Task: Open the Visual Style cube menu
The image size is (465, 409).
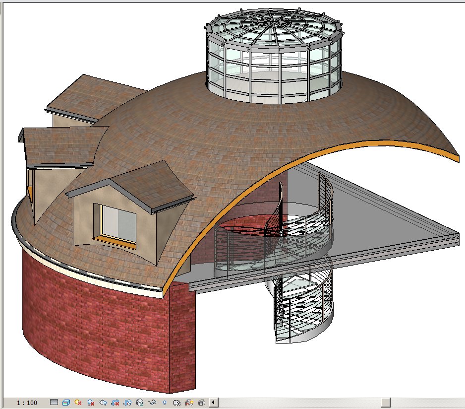Action: point(66,403)
